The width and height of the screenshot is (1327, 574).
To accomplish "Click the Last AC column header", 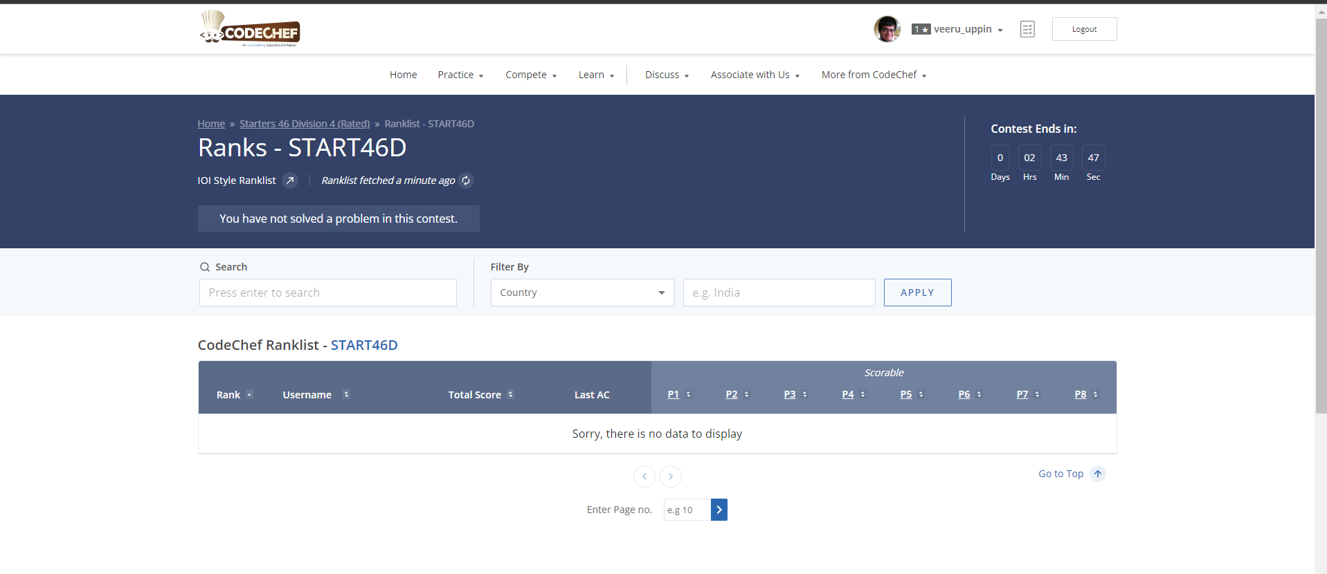I will click(x=592, y=395).
